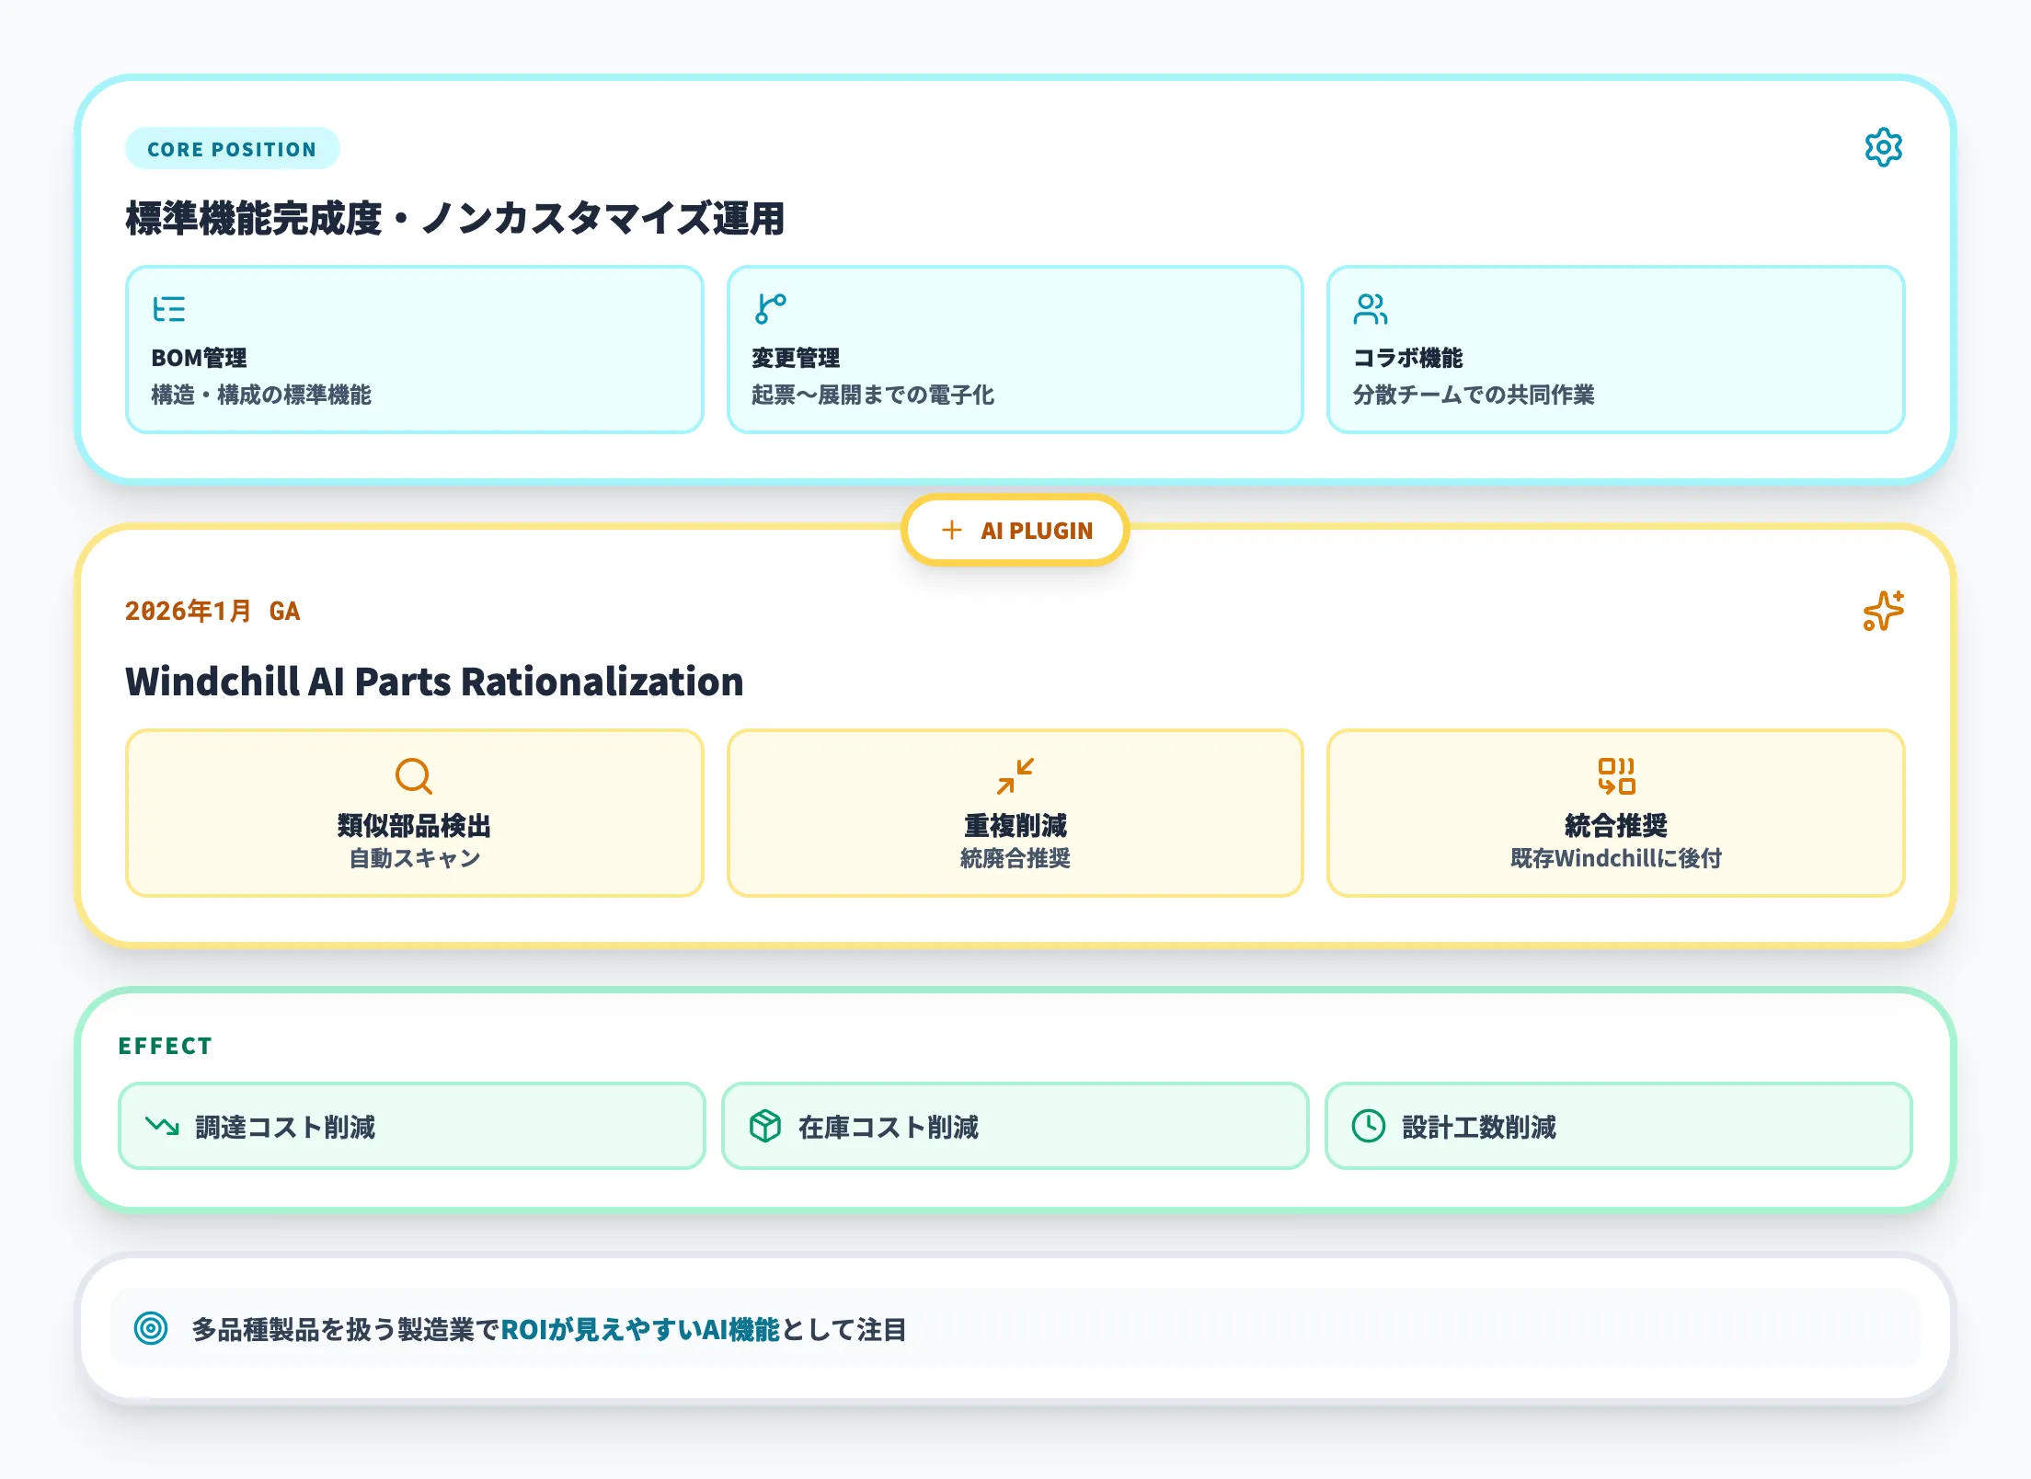2031x1479 pixels.
Task: Click the text 統廃合推奨
Action: click(x=1015, y=858)
